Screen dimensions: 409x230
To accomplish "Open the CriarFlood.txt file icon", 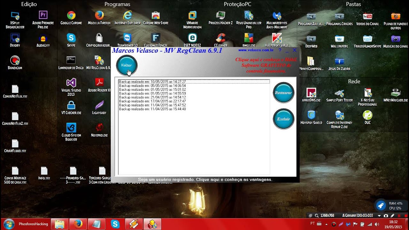I will [15, 146].
